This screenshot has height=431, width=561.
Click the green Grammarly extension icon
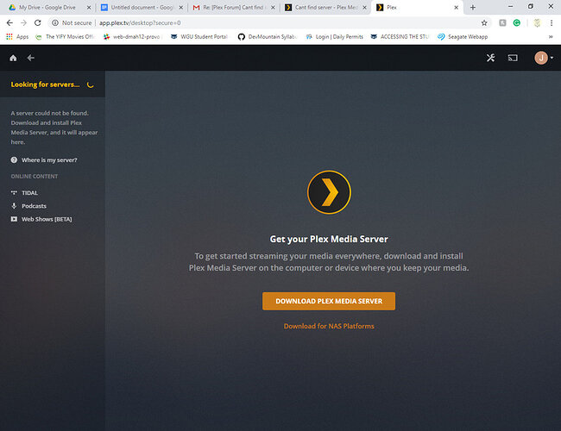(517, 23)
